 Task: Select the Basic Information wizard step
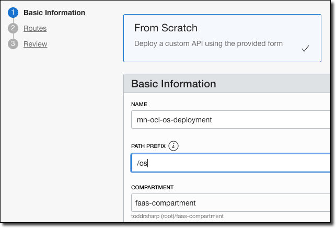pyautogui.click(x=54, y=12)
